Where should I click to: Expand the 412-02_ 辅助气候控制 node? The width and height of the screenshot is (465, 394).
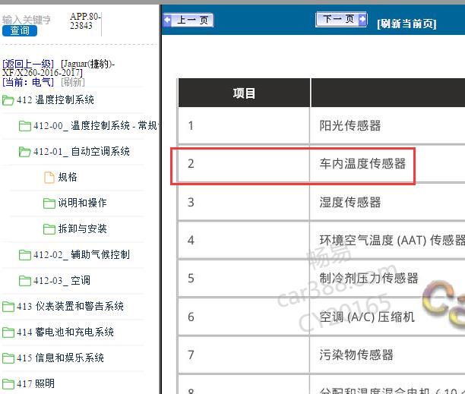click(x=81, y=254)
